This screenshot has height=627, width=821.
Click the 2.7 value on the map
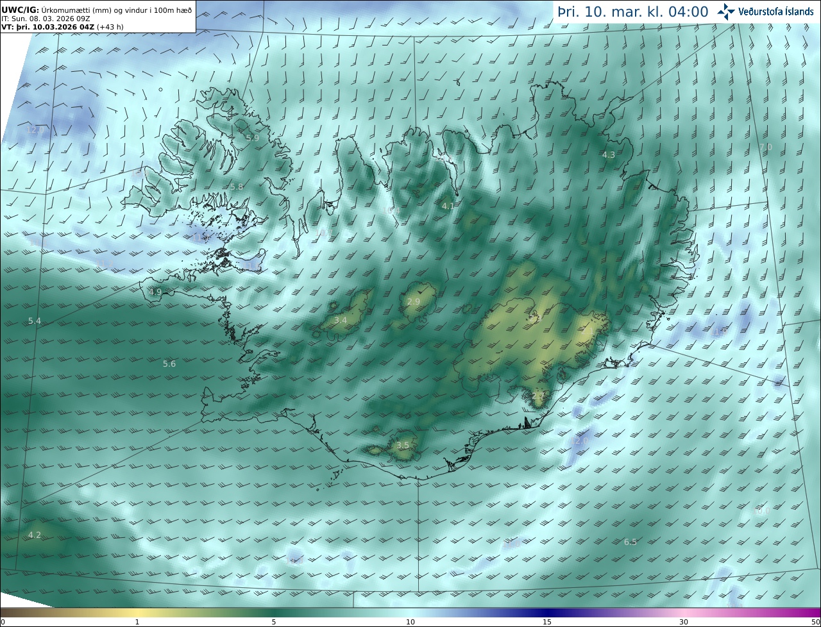538,396
